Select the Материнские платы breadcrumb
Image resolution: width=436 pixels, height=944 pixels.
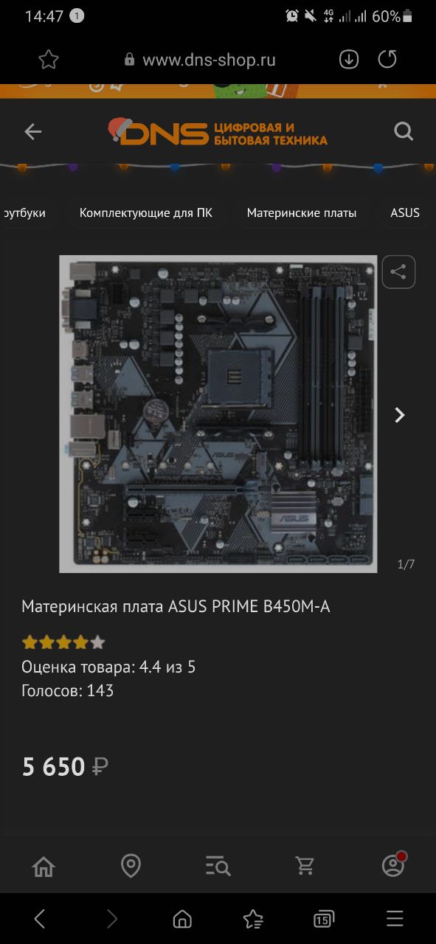coord(302,213)
